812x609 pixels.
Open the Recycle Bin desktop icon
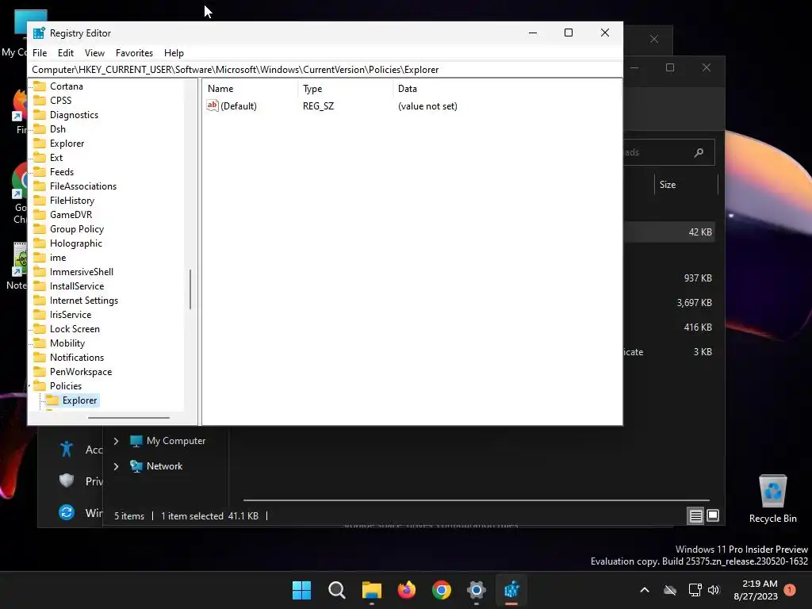click(x=772, y=499)
